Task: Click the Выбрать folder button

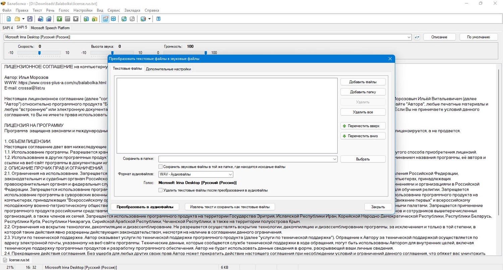Action: 363,159
